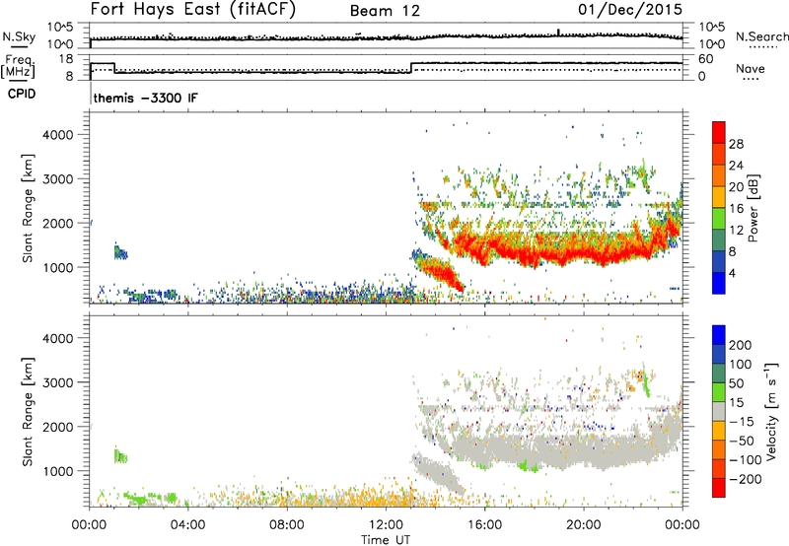
Task: Click the "4000" tick on the power panel
Action: pyautogui.click(x=58, y=135)
